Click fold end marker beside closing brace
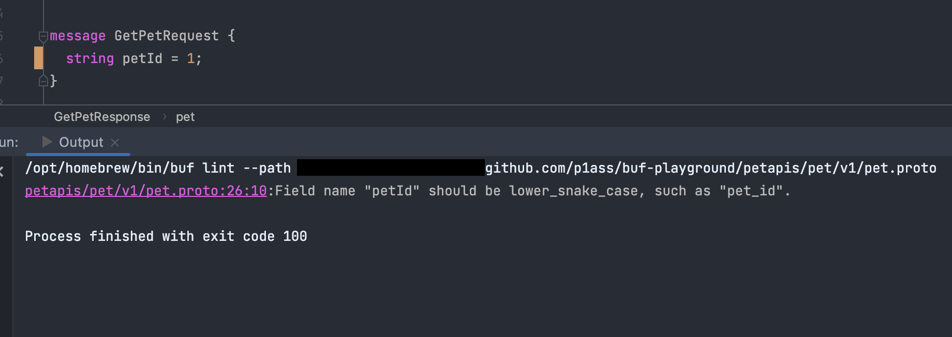952x337 pixels. (x=43, y=81)
